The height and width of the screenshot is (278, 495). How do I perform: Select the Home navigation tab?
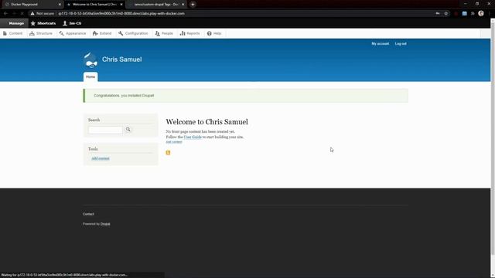pyautogui.click(x=90, y=77)
